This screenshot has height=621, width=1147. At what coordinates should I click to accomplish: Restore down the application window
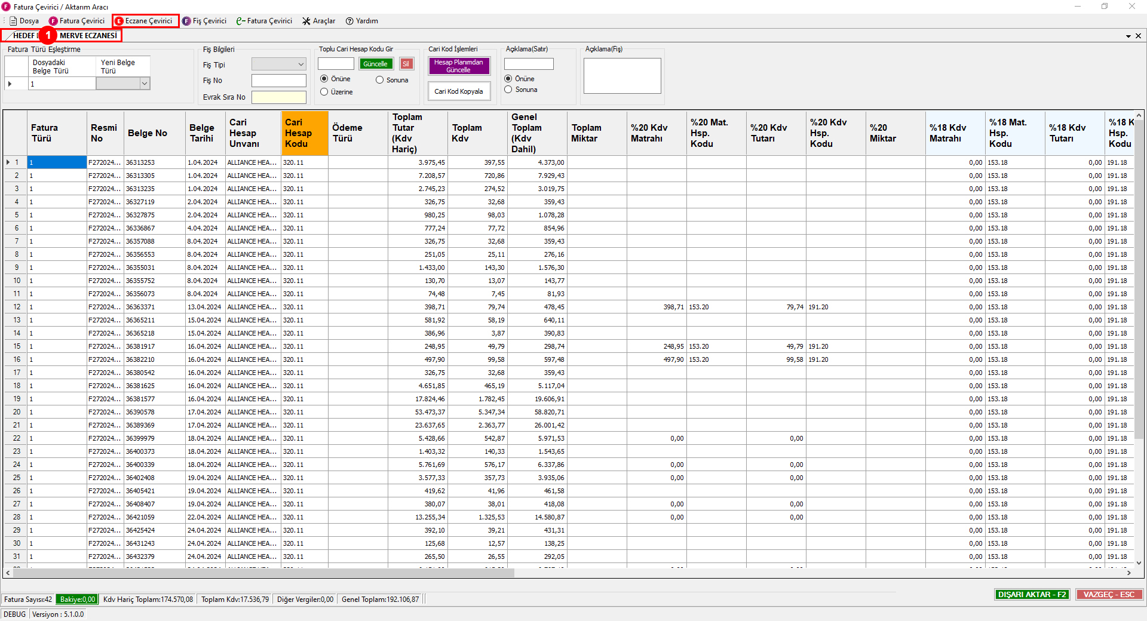click(1105, 7)
